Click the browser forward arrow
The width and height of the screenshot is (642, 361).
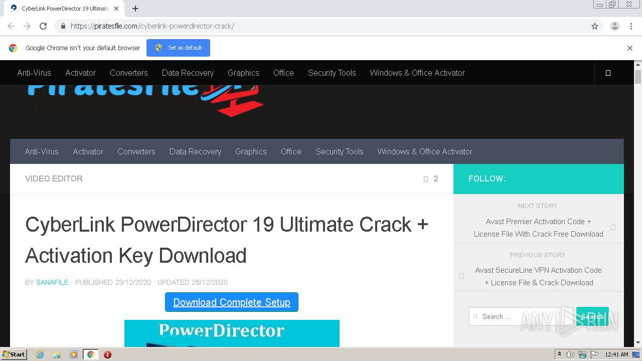pyautogui.click(x=27, y=26)
